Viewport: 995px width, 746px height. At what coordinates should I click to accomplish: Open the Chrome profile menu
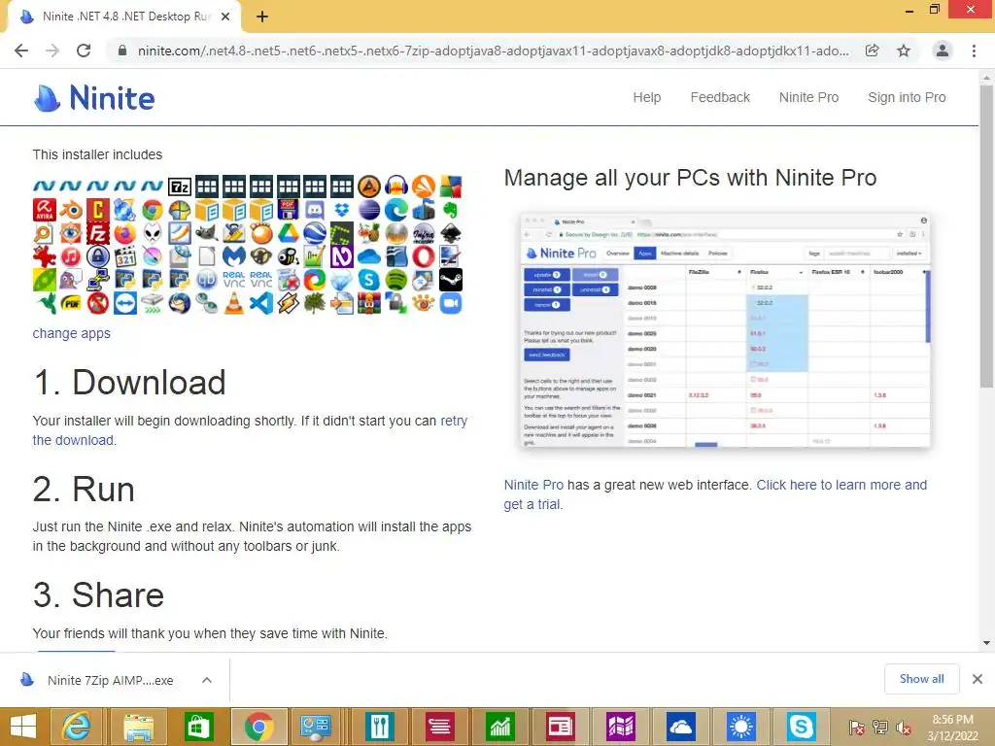(943, 51)
